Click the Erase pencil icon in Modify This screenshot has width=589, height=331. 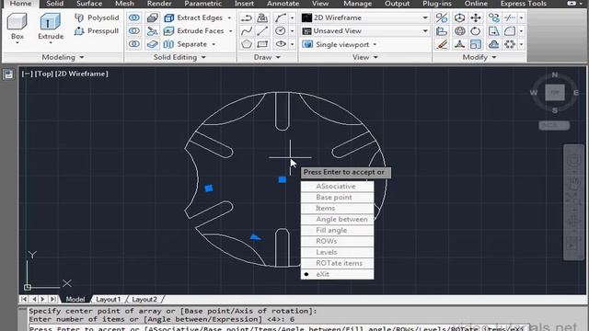(442, 44)
